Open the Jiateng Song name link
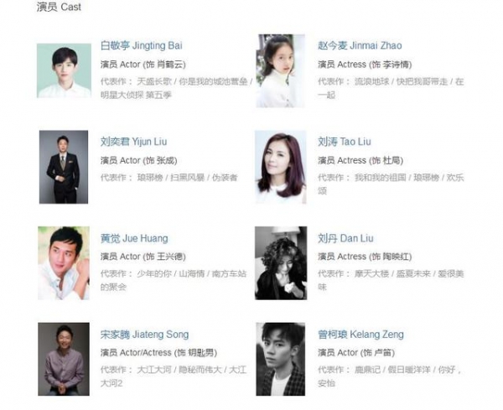Viewport: 503px width, 410px height. click(x=144, y=335)
